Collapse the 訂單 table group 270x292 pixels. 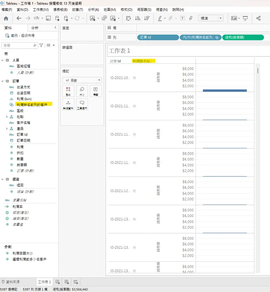pyautogui.click(x=3, y=81)
